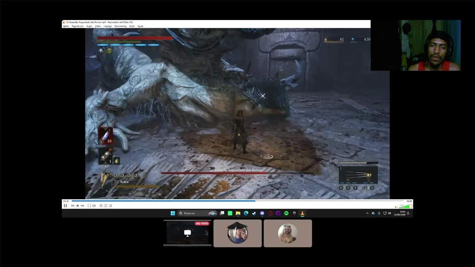This screenshot has height=267, width=475.
Task: Click the search magnifier icon in the taskbar
Action: coord(181,213)
